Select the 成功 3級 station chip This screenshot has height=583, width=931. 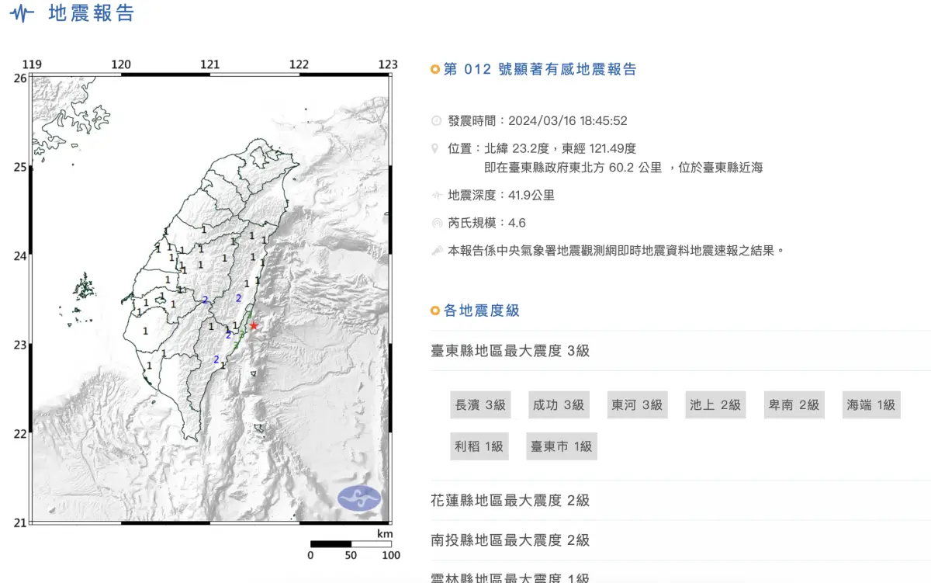(559, 404)
